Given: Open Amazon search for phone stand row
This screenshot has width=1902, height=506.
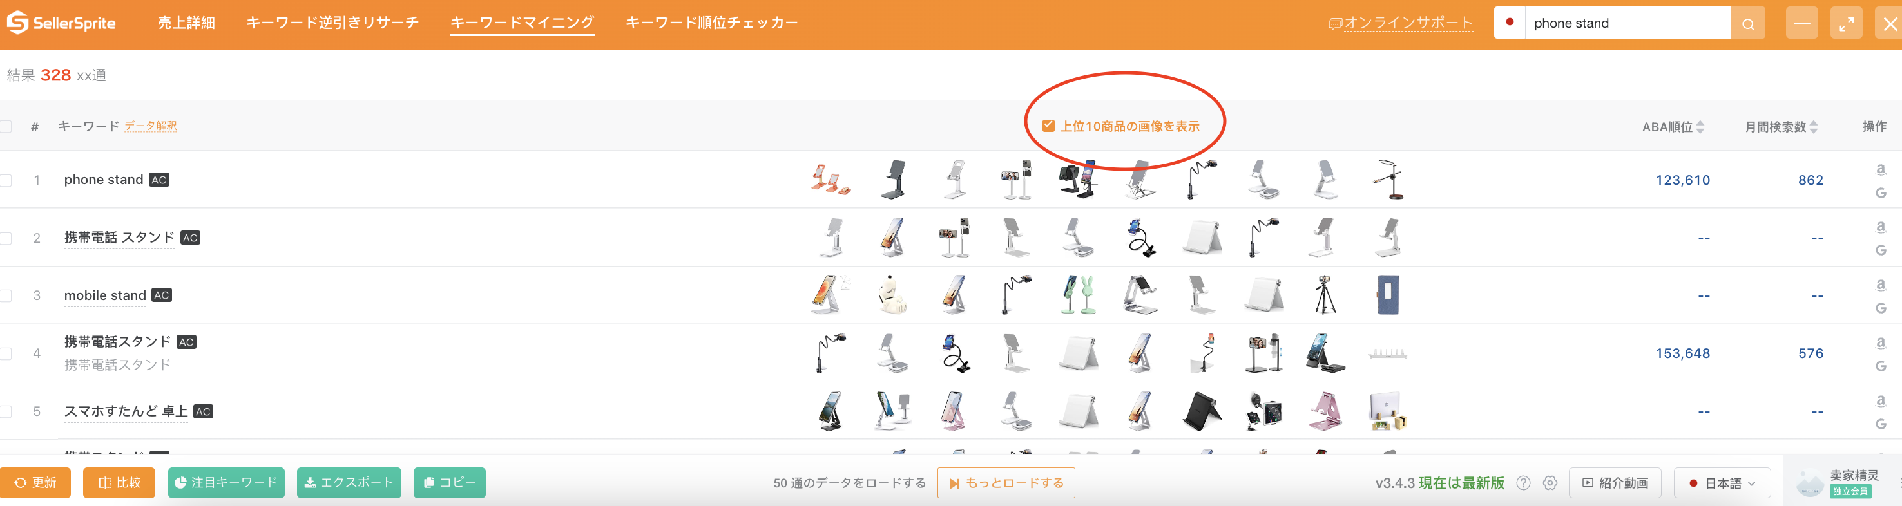Looking at the screenshot, I should [1881, 169].
